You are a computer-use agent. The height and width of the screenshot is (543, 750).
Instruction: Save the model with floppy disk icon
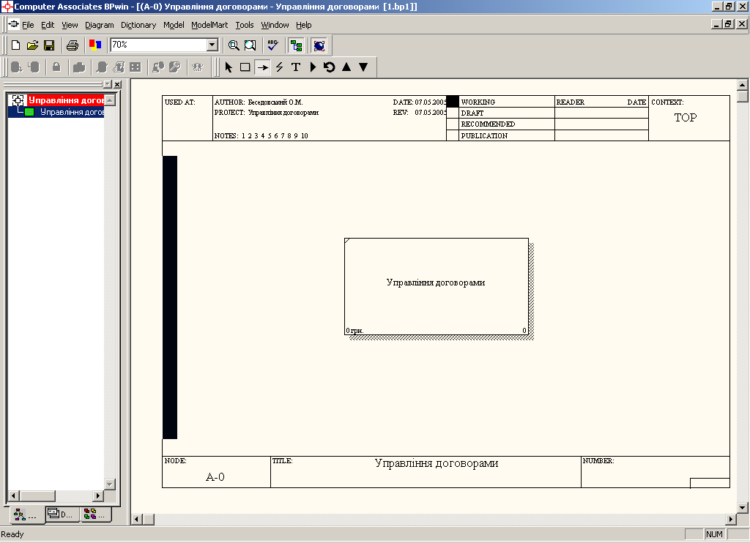point(49,45)
